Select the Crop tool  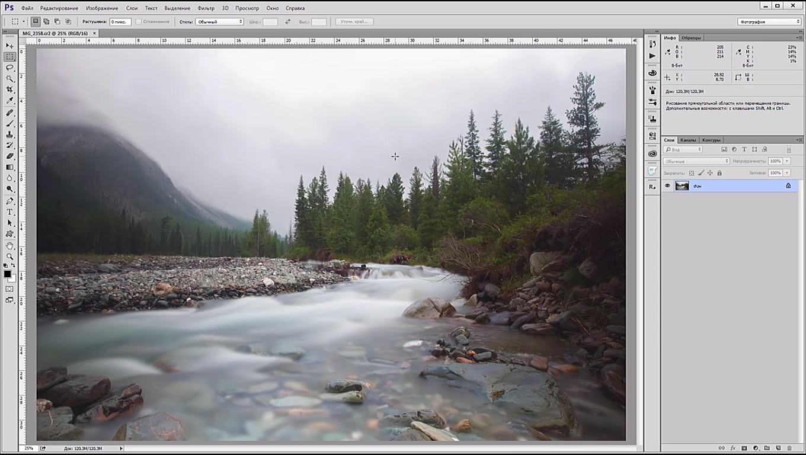(9, 90)
